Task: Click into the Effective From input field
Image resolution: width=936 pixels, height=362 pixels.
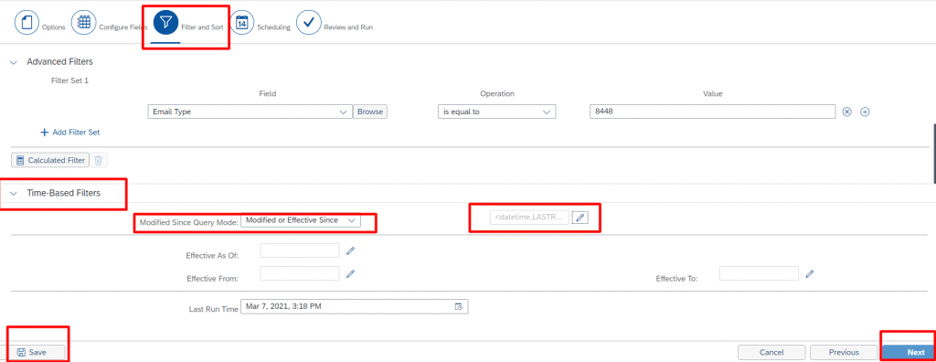Action: 300,273
